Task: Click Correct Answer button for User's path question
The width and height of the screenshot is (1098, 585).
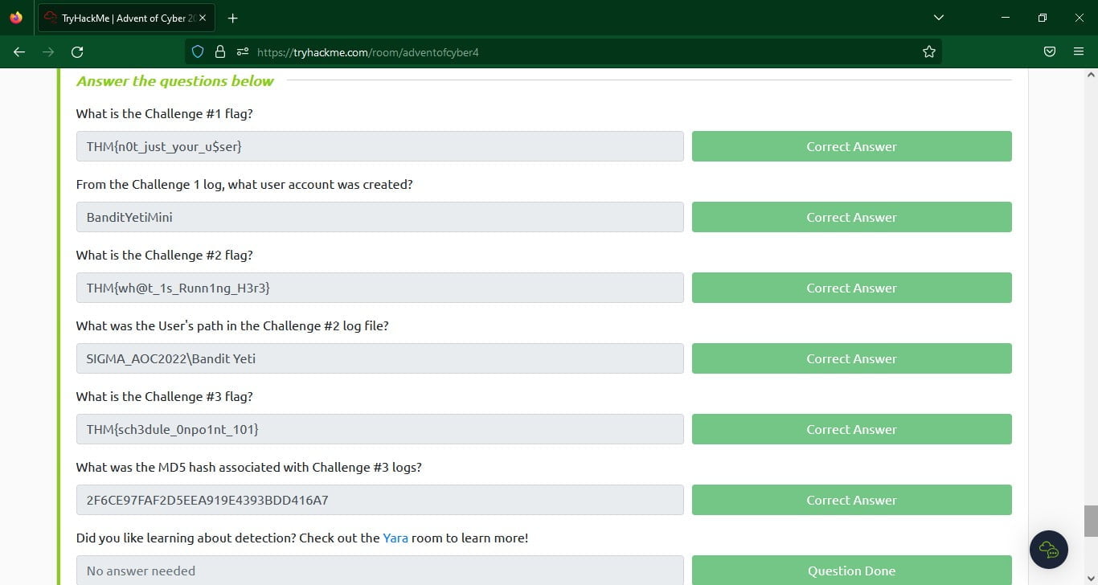Action: coord(852,358)
